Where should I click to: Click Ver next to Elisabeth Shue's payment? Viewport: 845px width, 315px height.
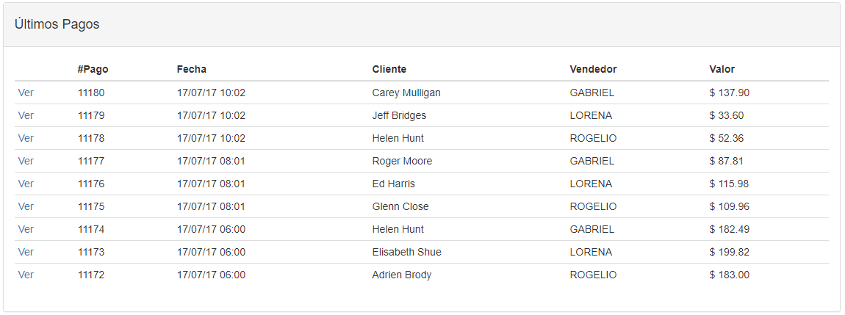click(26, 252)
